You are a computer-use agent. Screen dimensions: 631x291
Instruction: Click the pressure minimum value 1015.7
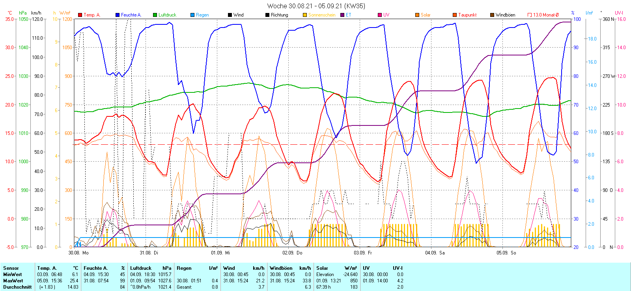click(165, 274)
